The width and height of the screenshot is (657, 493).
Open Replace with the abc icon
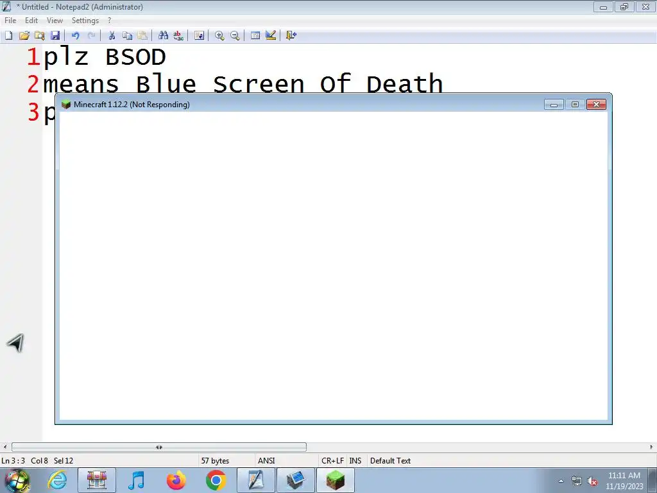point(178,36)
